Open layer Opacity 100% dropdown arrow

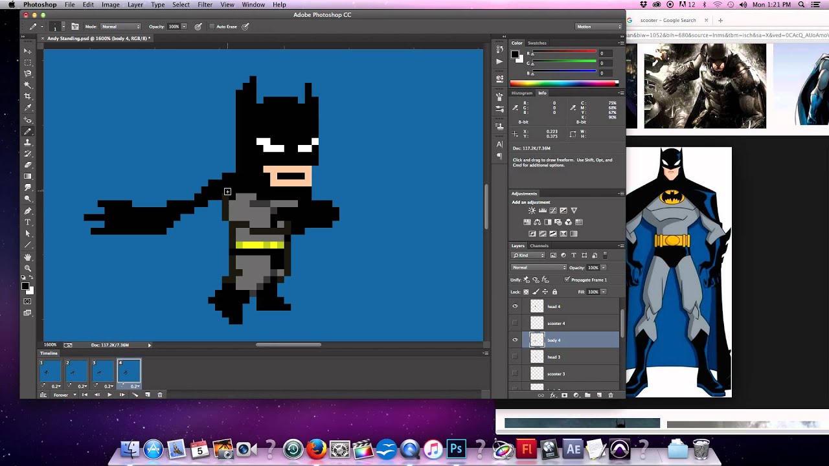pyautogui.click(x=603, y=267)
